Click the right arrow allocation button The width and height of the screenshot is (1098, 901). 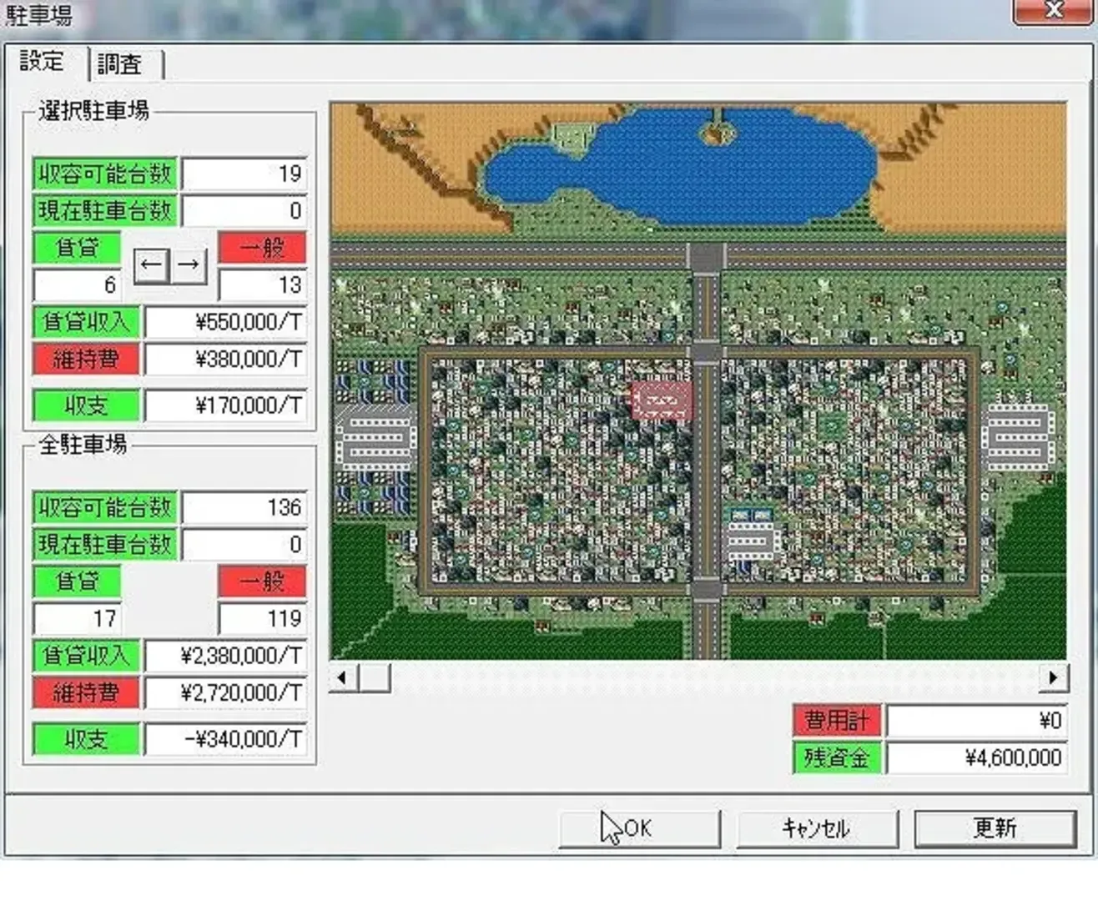pos(189,265)
